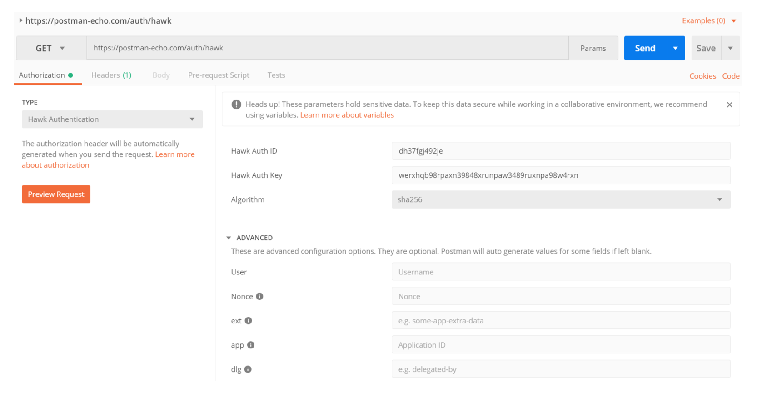The width and height of the screenshot is (772, 418).
Task: Open the Learn more about variables link
Action: pyautogui.click(x=347, y=115)
